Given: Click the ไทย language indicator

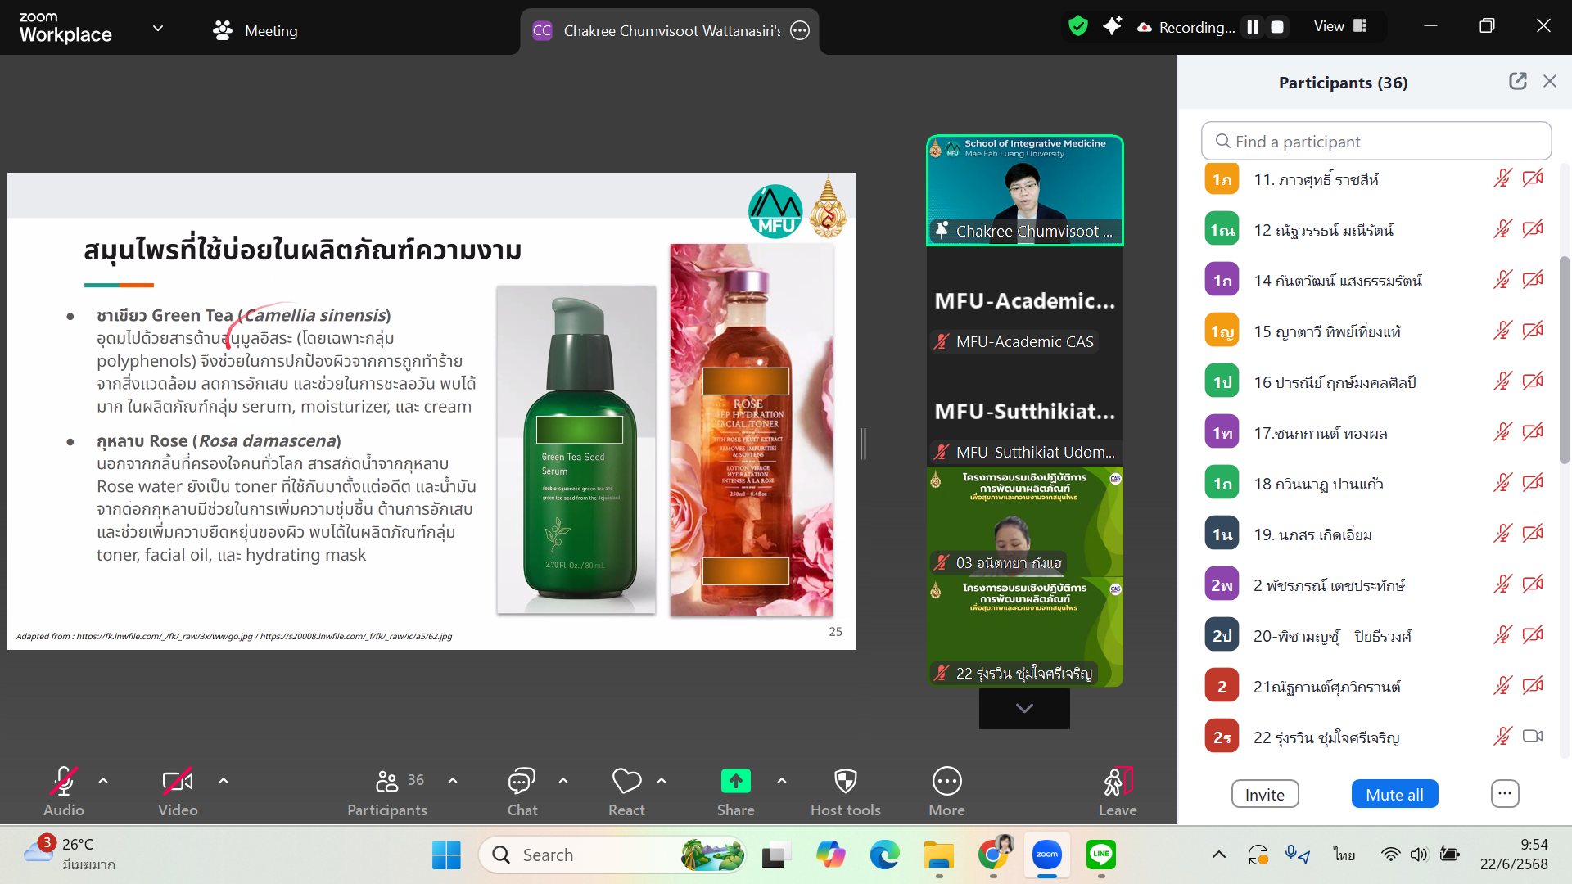Looking at the screenshot, I should 1344,855.
